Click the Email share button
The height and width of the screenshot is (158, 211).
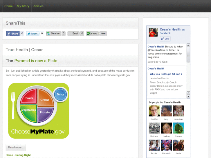click(x=74, y=33)
